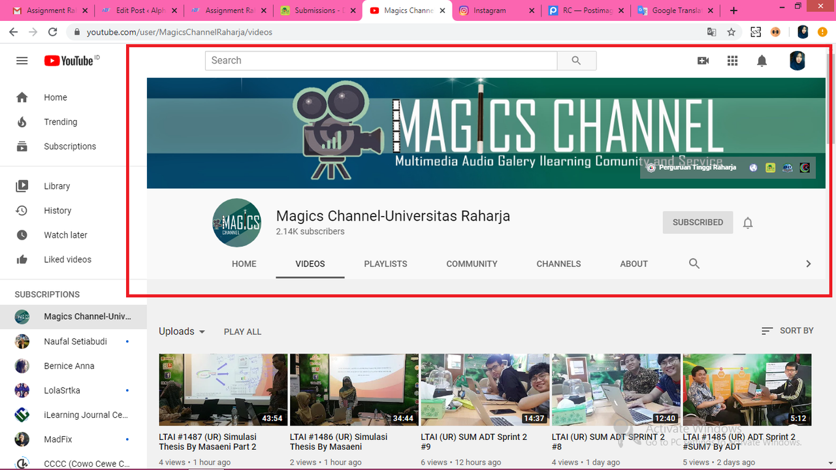Expand channel tabs with right chevron
The image size is (836, 470).
coord(808,264)
